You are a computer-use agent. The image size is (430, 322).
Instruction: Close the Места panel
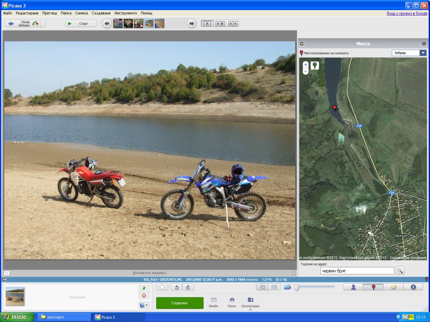424,44
